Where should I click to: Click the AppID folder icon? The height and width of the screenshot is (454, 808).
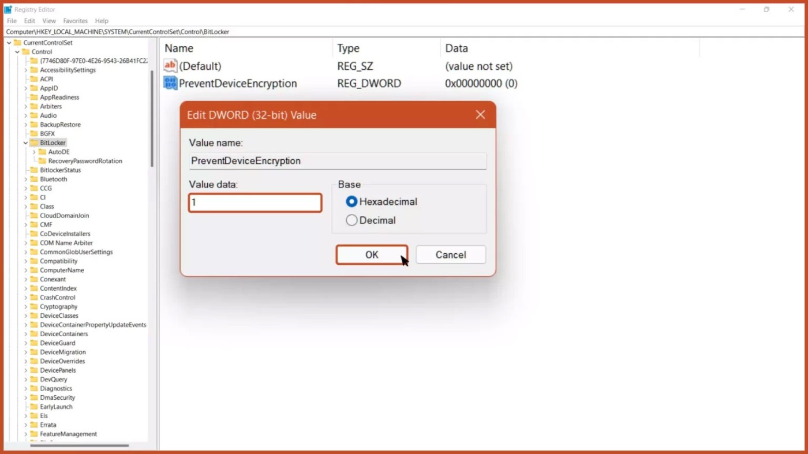(33, 88)
